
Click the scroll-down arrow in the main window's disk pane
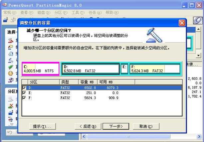point(198,56)
